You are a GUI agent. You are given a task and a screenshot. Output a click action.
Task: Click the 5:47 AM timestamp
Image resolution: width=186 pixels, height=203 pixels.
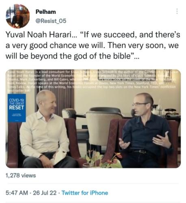(x=17, y=193)
